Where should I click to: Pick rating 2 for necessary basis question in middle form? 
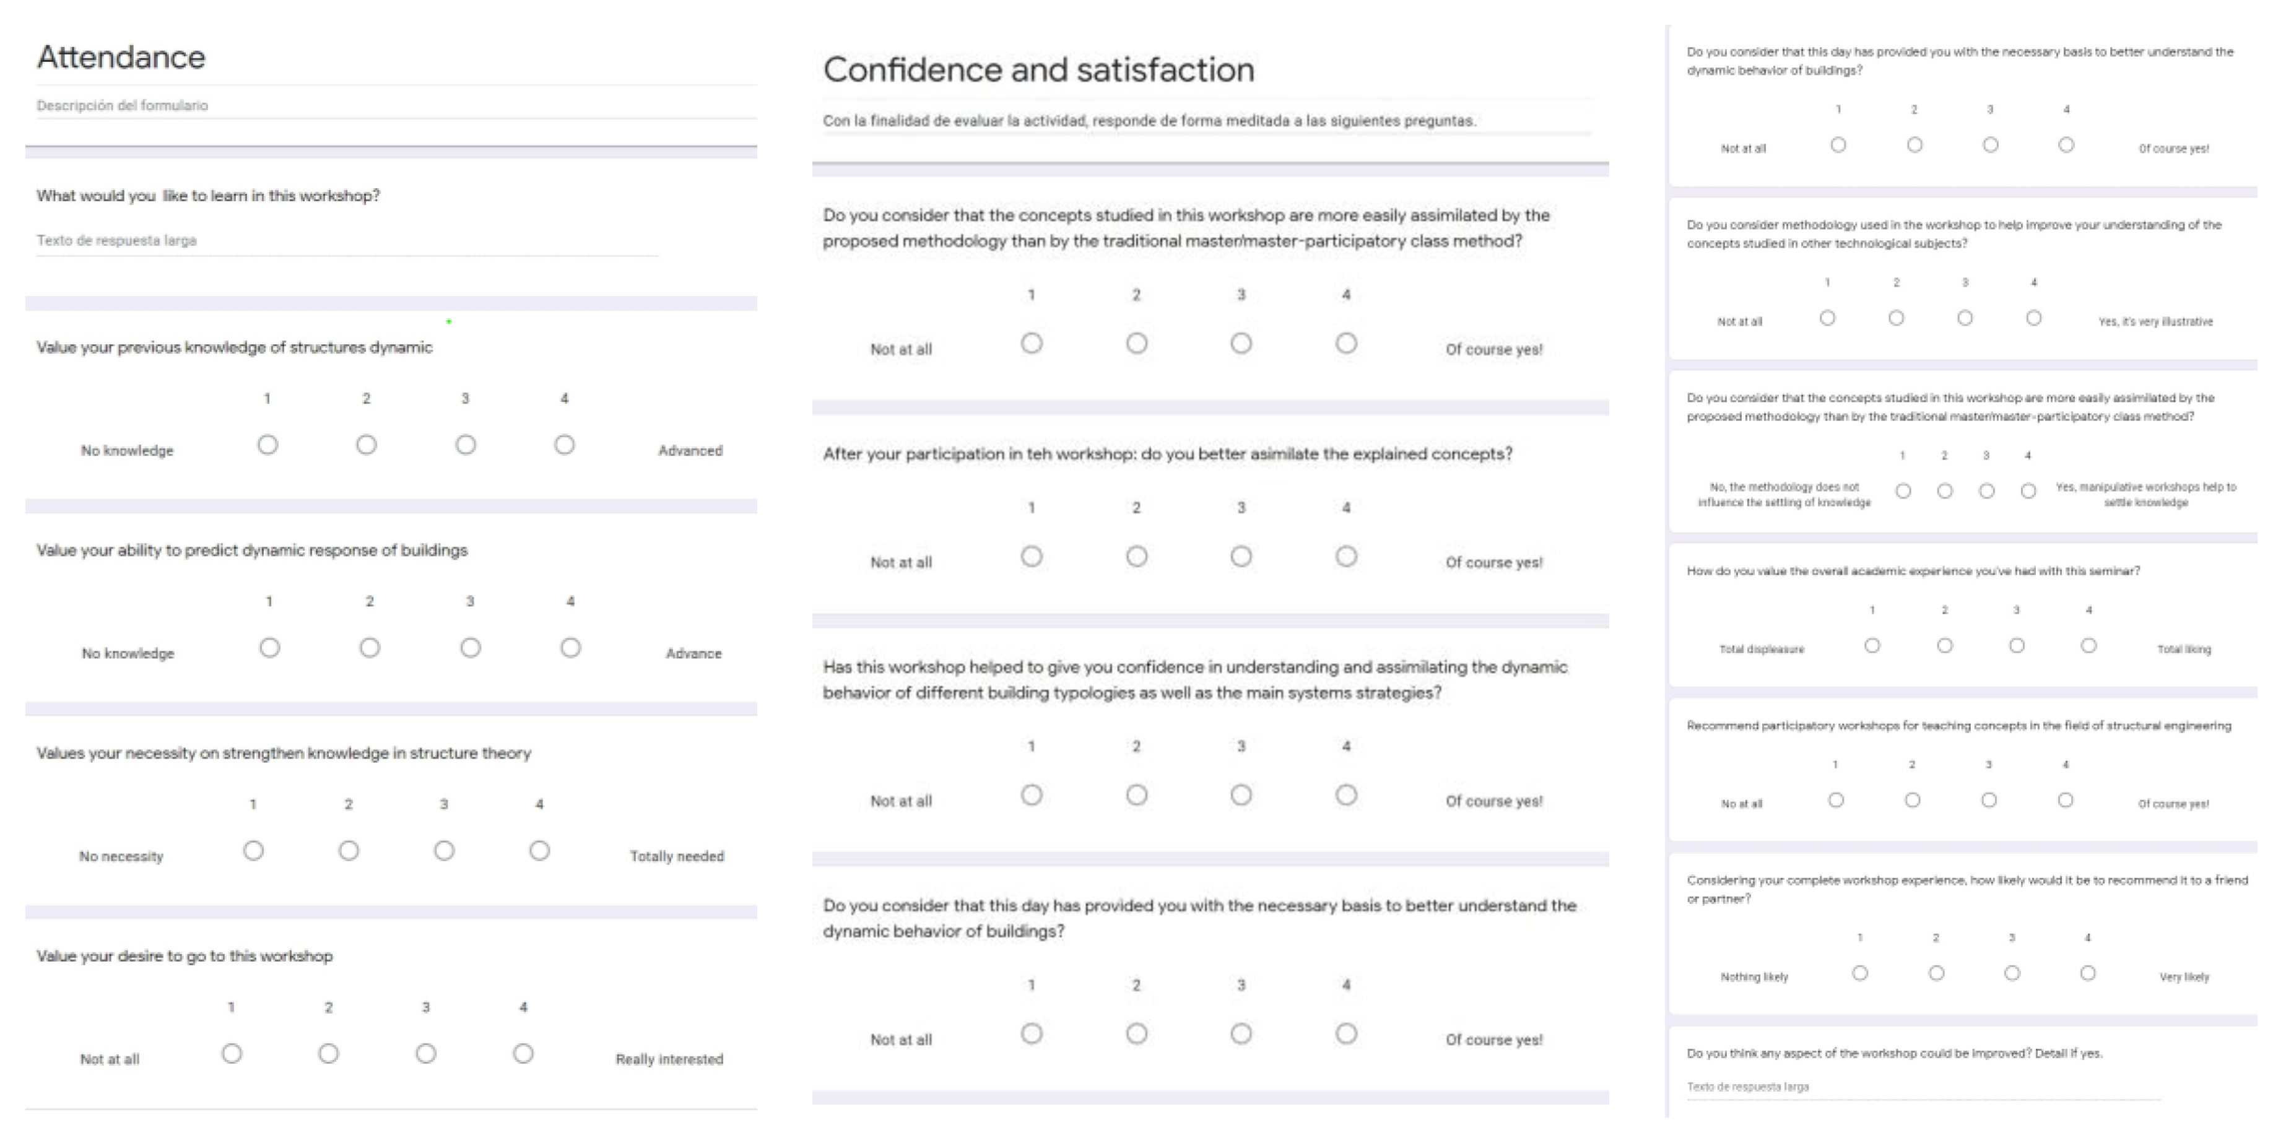click(x=1136, y=1033)
